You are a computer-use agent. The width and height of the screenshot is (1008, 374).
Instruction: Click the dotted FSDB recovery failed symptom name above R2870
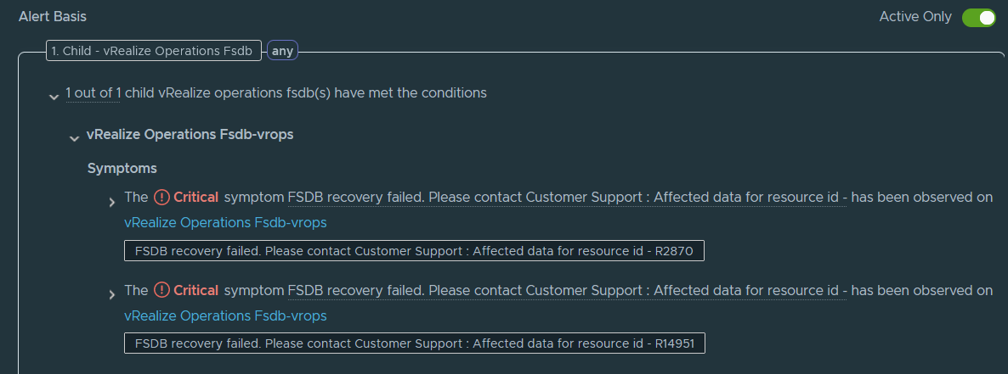567,198
